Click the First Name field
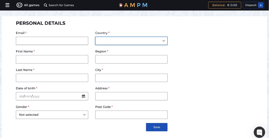The height and width of the screenshot is (138, 269). tap(52, 59)
